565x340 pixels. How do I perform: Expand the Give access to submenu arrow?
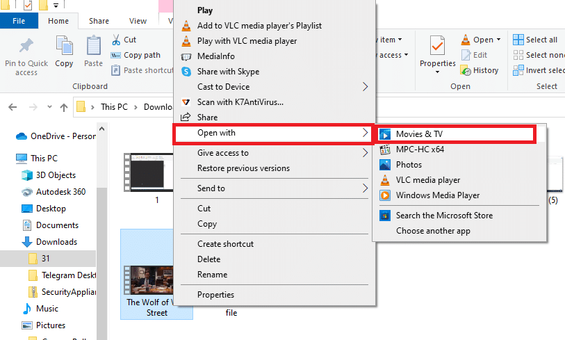pos(365,153)
